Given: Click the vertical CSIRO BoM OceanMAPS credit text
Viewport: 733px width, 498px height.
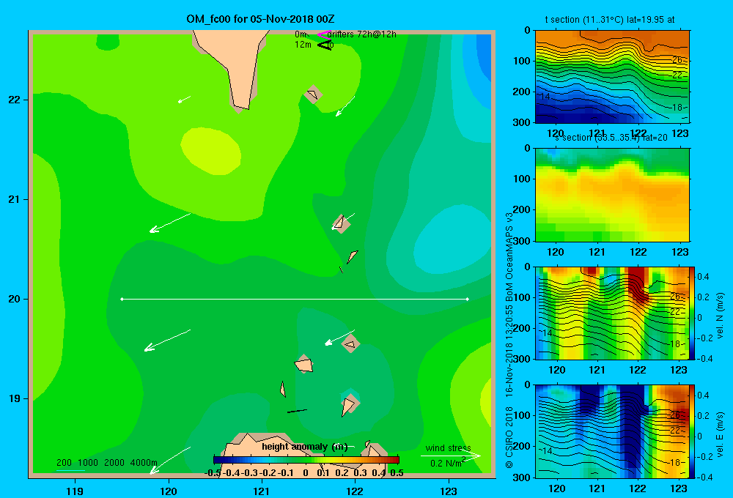Looking at the screenshot, I should click(x=509, y=340).
